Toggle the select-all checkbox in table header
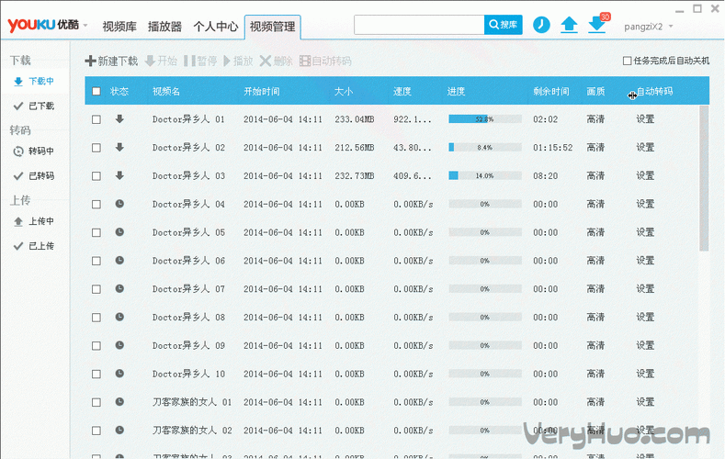The width and height of the screenshot is (725, 459). point(96,92)
